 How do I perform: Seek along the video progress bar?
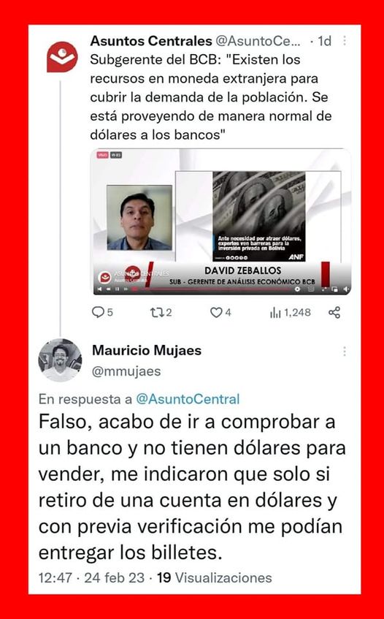pos(213,289)
